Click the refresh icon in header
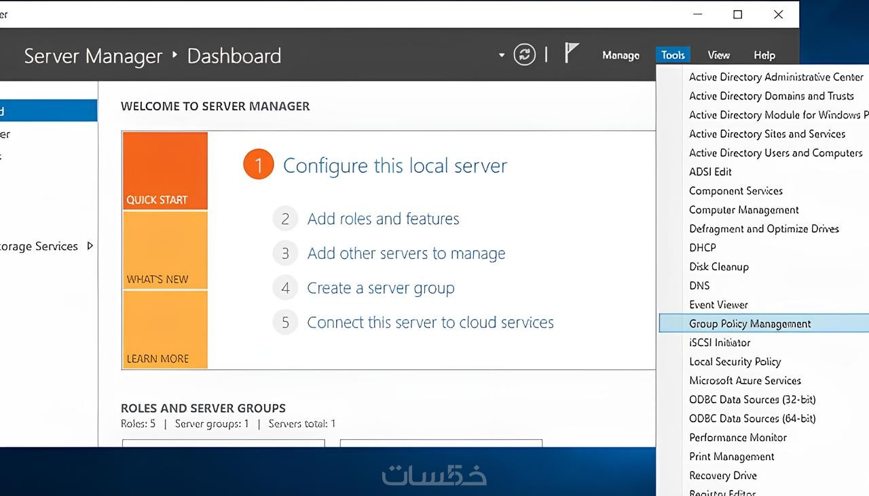The width and height of the screenshot is (869, 496). coord(524,55)
